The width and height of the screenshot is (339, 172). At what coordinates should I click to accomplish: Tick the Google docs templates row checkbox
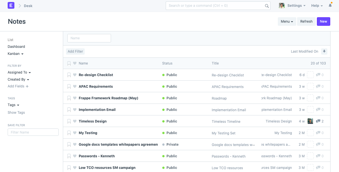[x=69, y=145]
